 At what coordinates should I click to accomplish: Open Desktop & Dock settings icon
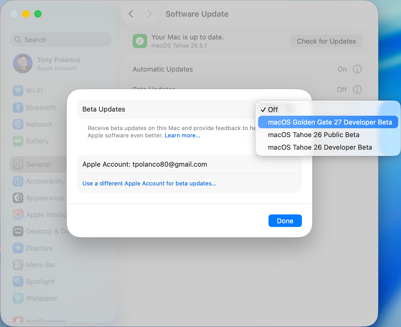pyautogui.click(x=18, y=231)
